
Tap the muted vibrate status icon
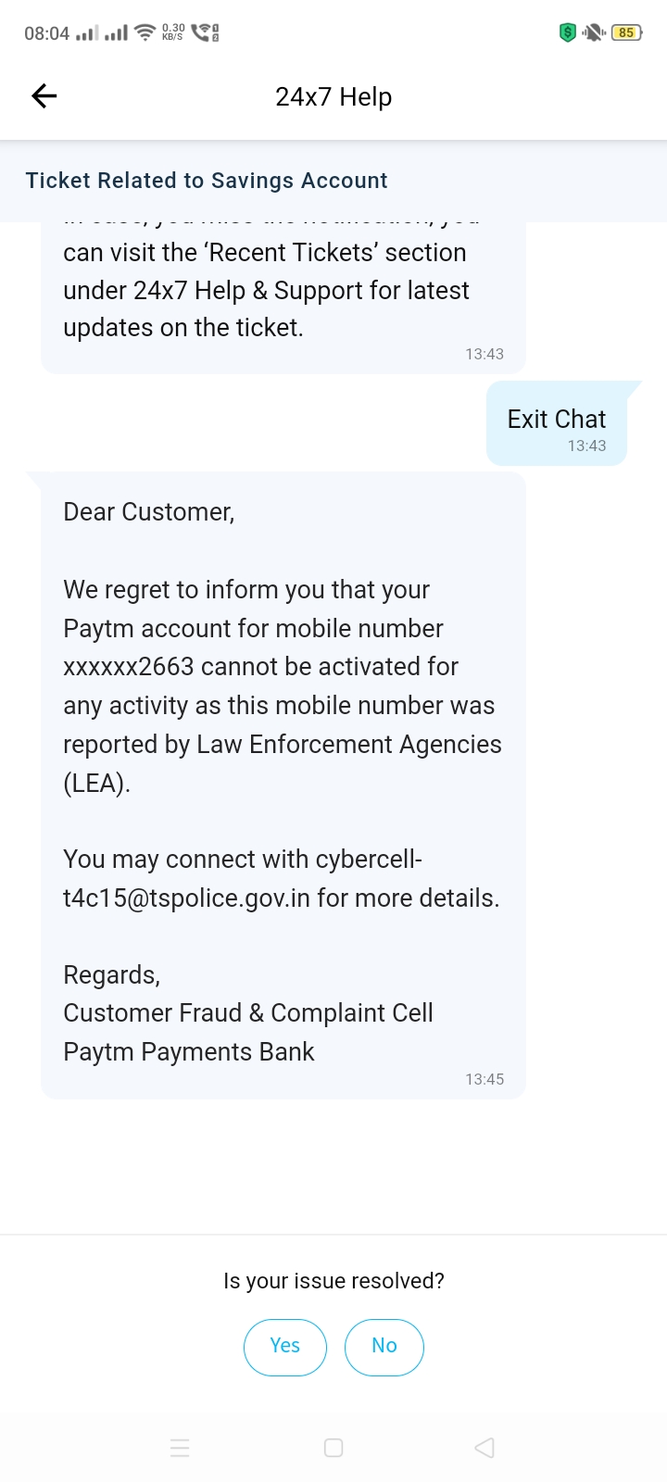pos(594,33)
